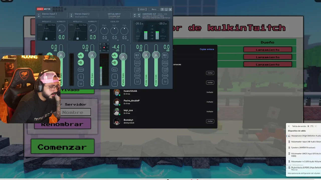Toggle Composite mode on Hardware Out A
Viewport: 321px width, 180px height.
click(137, 69)
